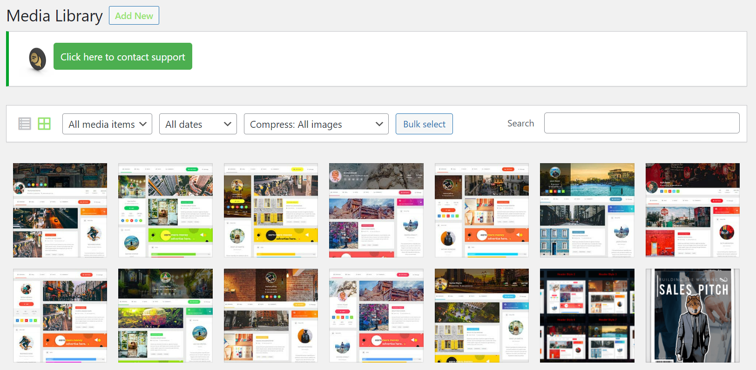Viewport: 756px width, 370px height.
Task: Select the brick wall header thumbnail
Action: point(271,316)
